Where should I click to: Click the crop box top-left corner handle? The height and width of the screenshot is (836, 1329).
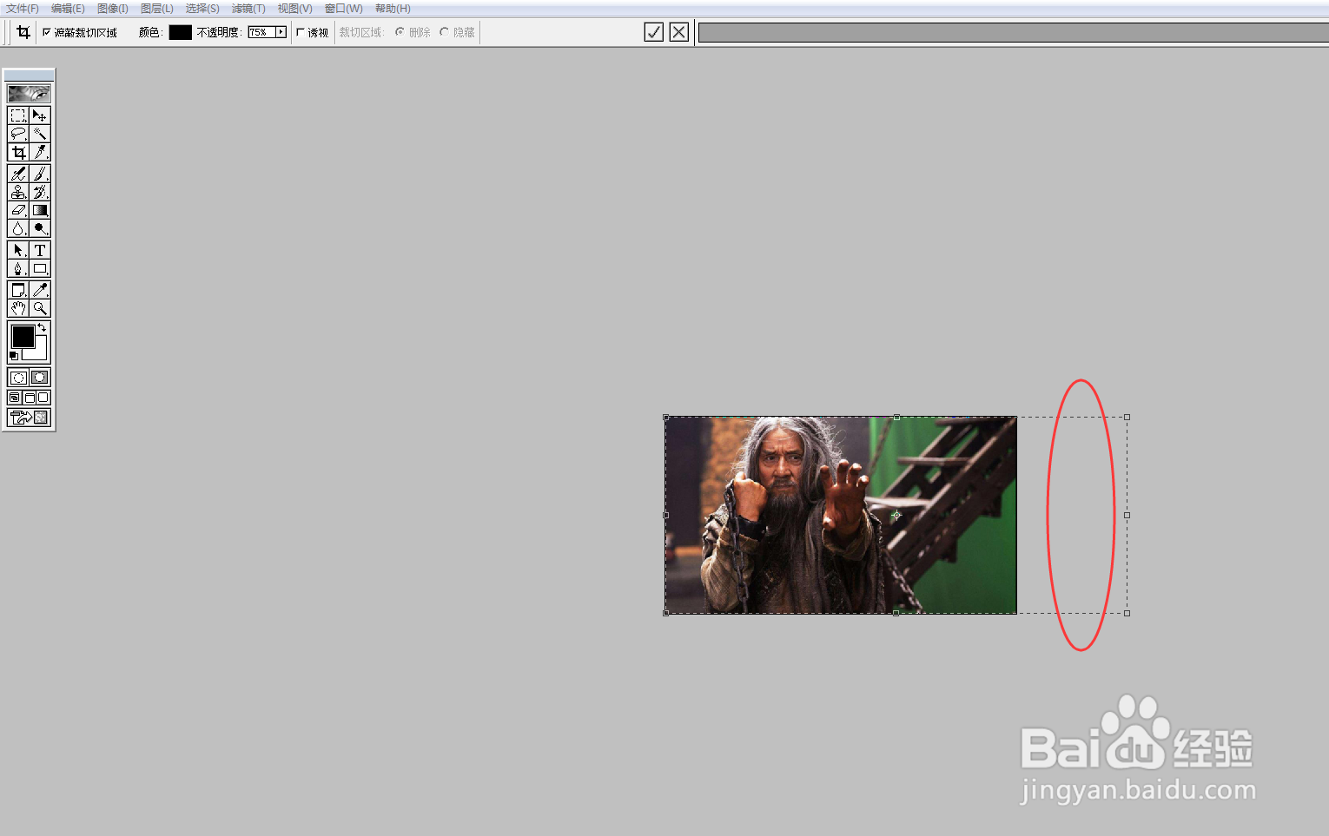(x=666, y=417)
